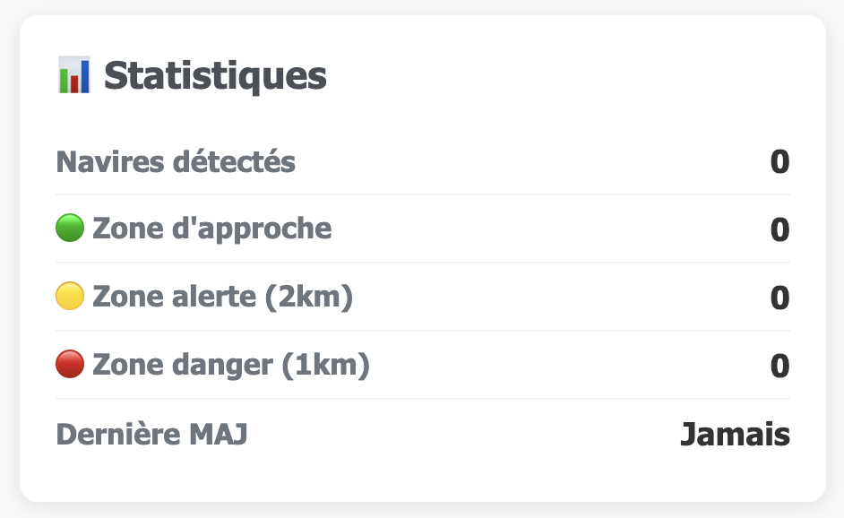Click the divider line below Navires détectés
The image size is (844, 518).
pyautogui.click(x=422, y=194)
